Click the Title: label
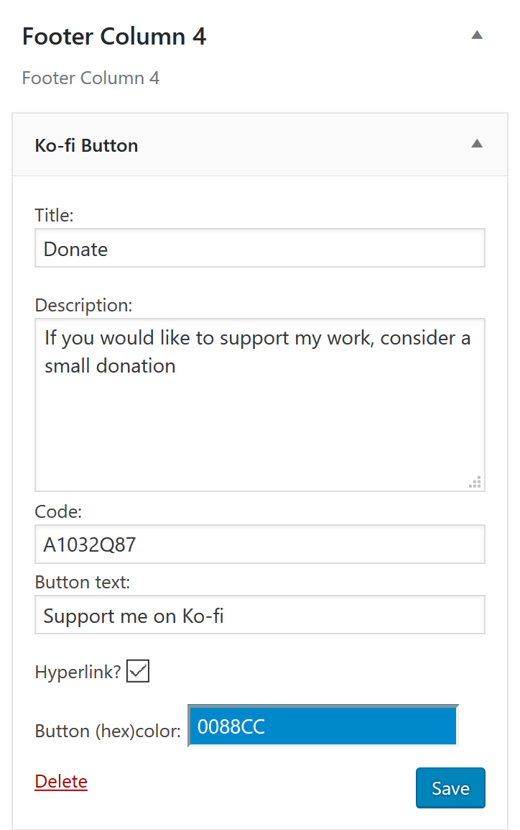This screenshot has width=520, height=830. (54, 216)
